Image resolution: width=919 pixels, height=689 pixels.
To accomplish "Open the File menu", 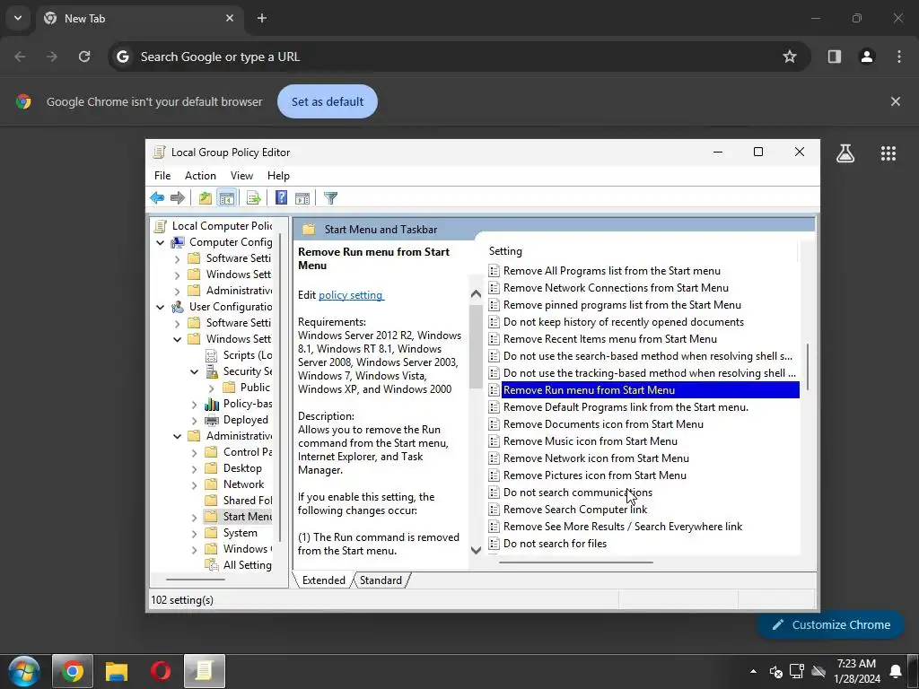I will 162,176.
